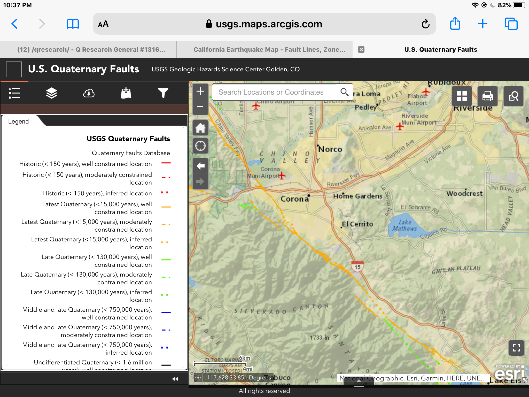Image resolution: width=529 pixels, height=397 pixels.
Task: Run the location search magnifier
Action: click(x=344, y=92)
